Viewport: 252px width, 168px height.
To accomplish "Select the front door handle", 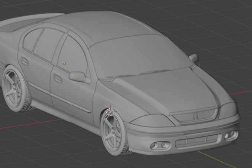I will 58,78.
